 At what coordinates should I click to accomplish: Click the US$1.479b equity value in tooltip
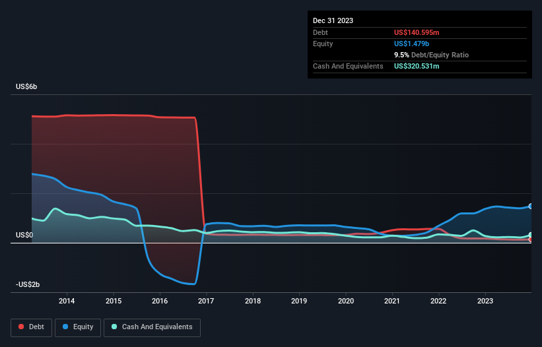411,44
